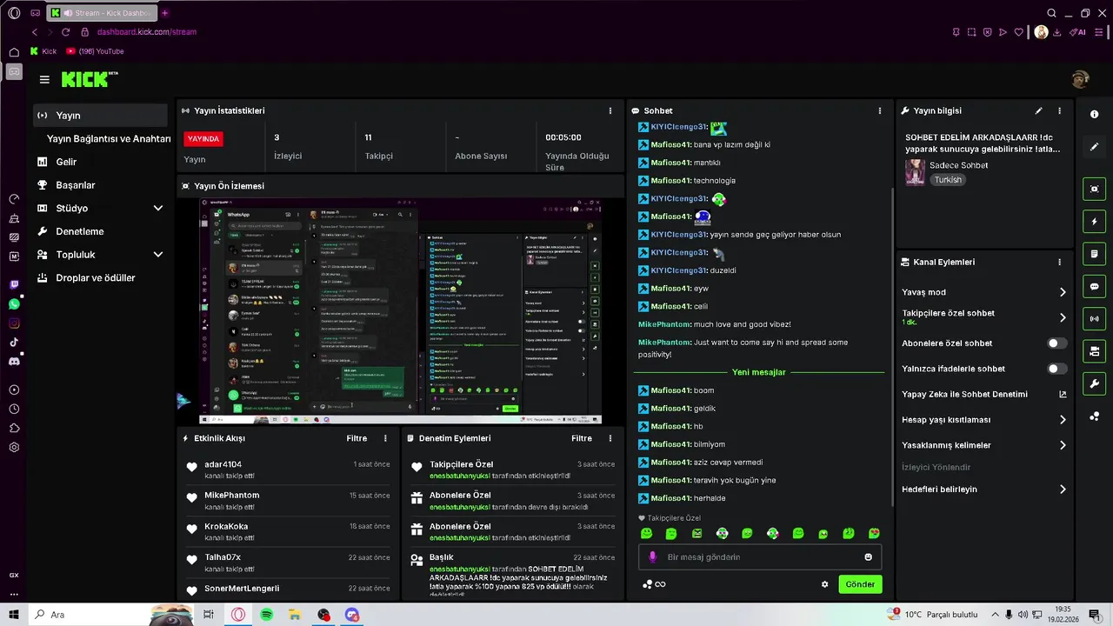The width and height of the screenshot is (1113, 626).
Task: Click the Sadece Sohbet category thumbnail
Action: tap(915, 172)
